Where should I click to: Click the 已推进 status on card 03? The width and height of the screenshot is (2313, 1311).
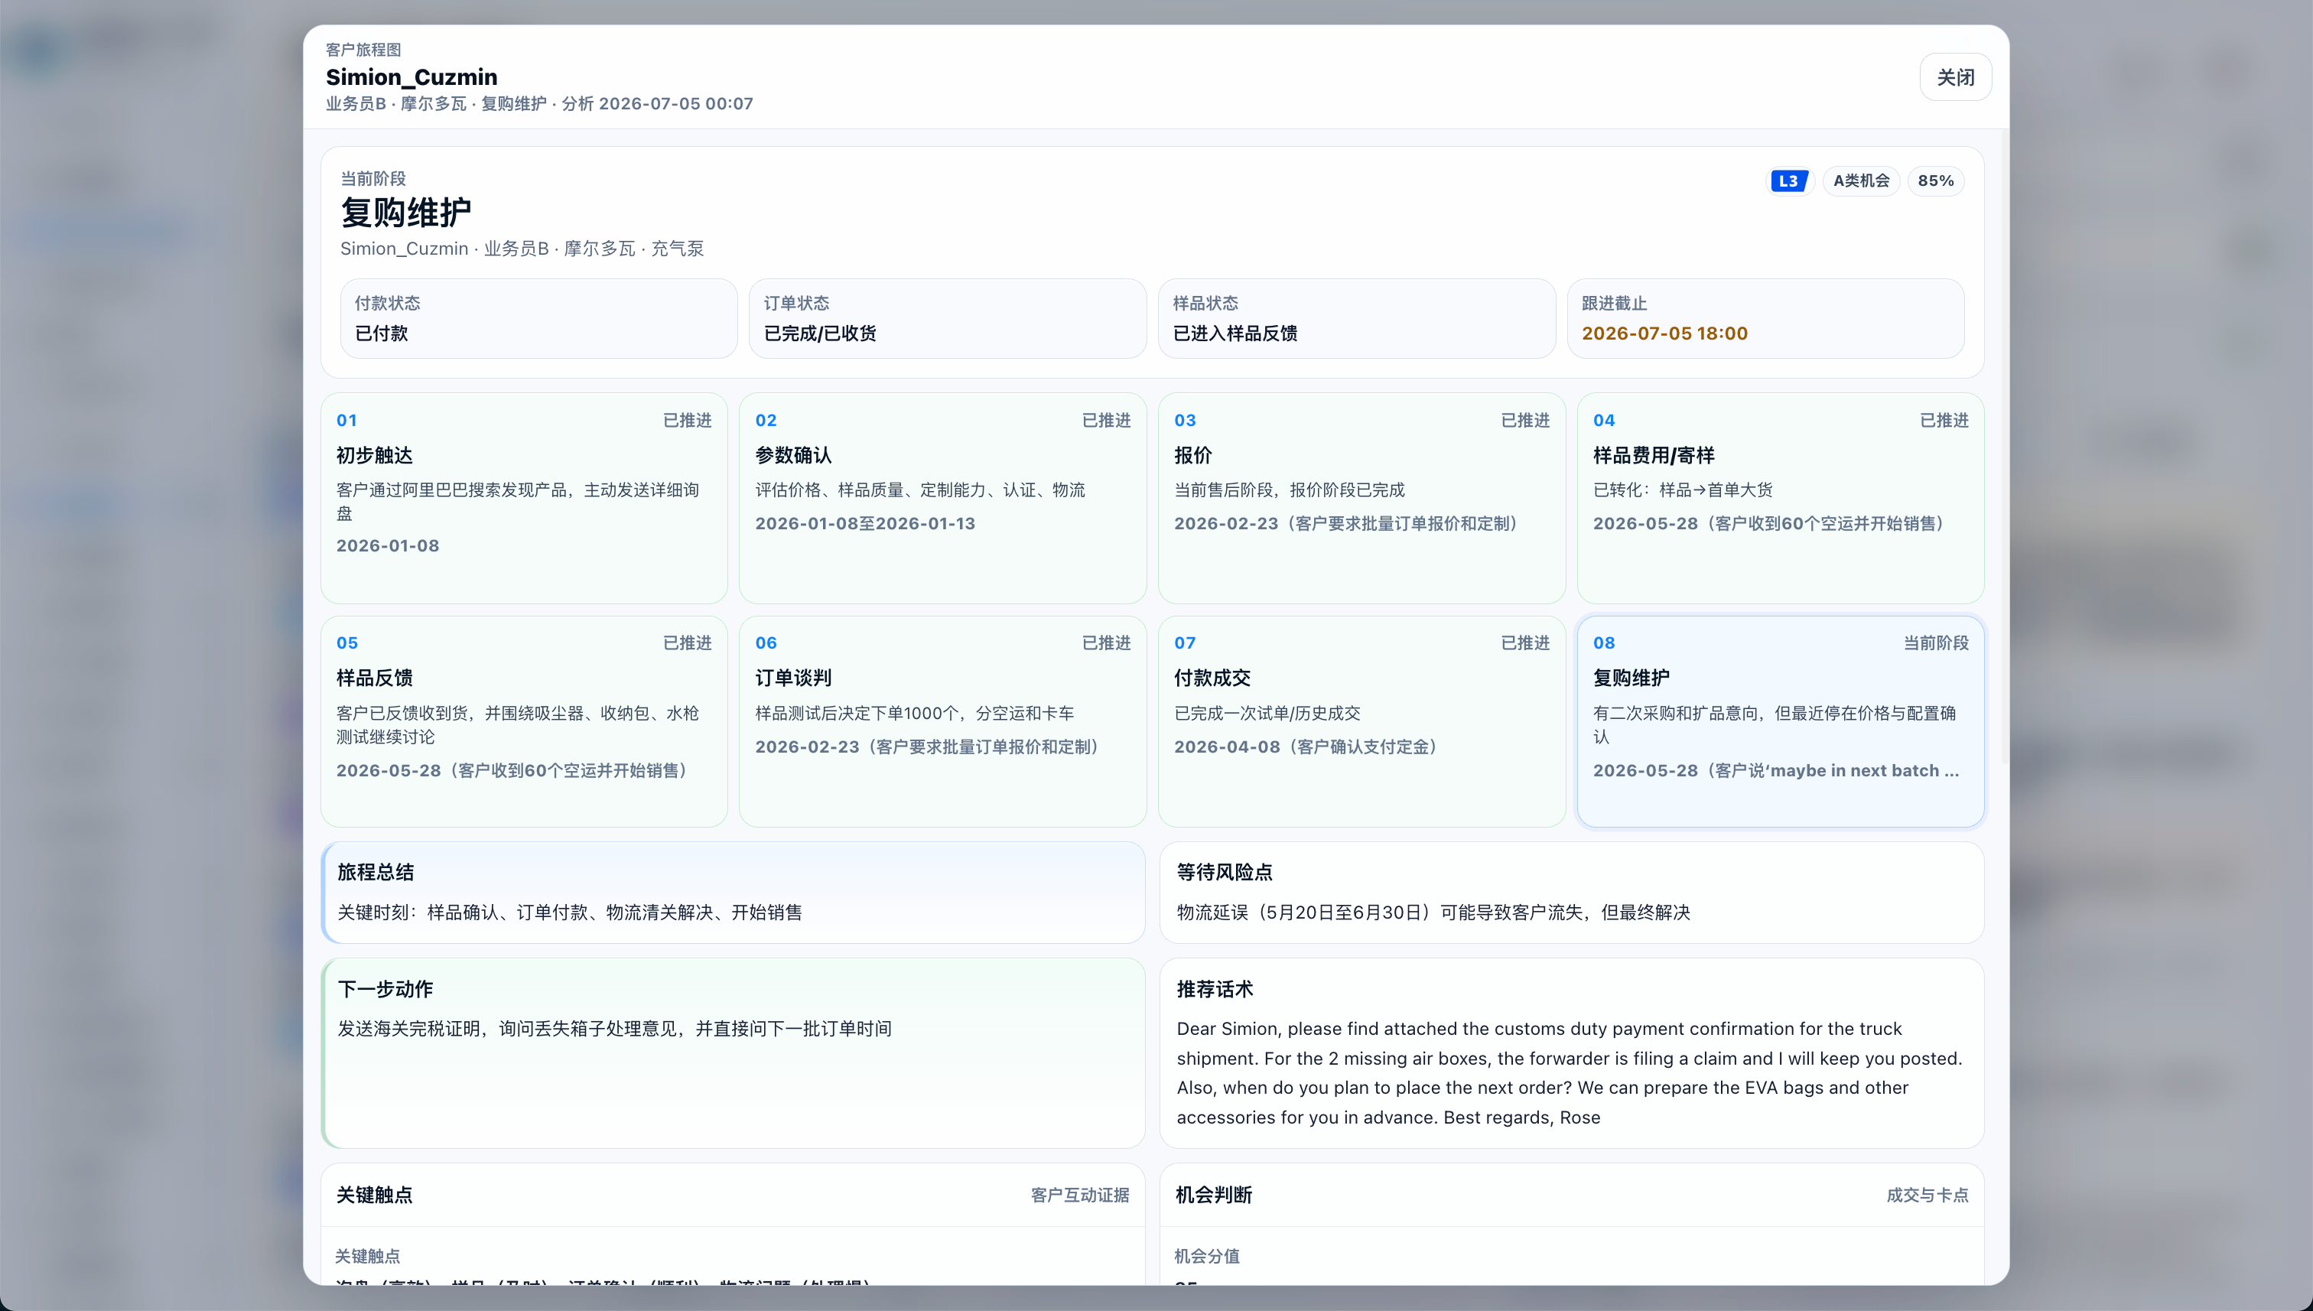[x=1525, y=421]
